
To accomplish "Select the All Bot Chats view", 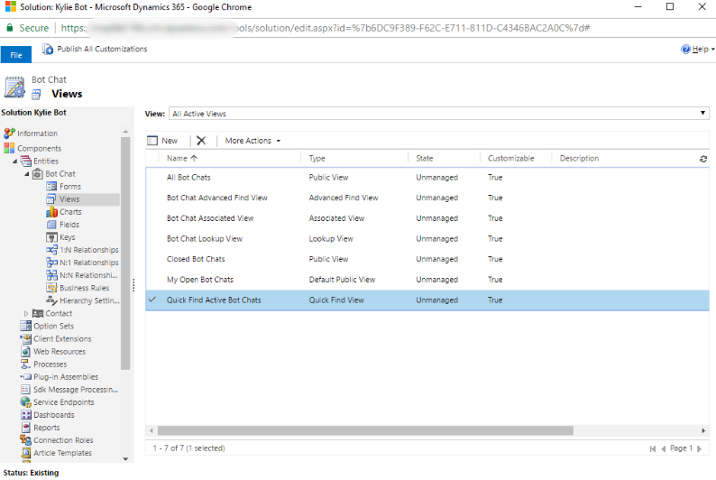I will (427, 177).
